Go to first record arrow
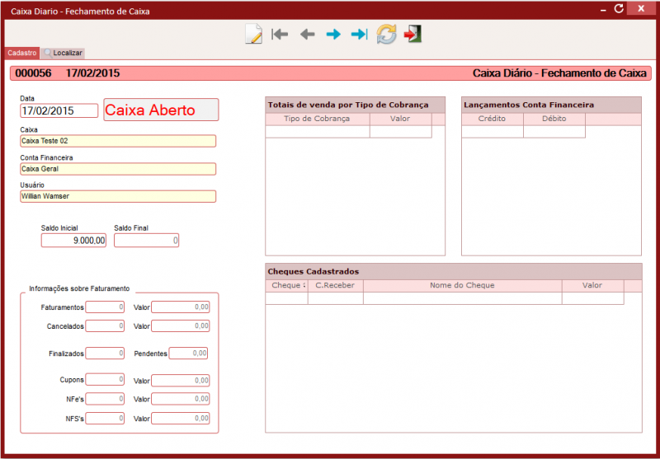 280,34
